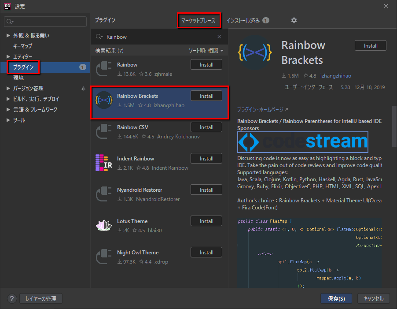The height and width of the screenshot is (309, 397).
Task: Install Rainbow Brackets from the list
Action: click(206, 96)
